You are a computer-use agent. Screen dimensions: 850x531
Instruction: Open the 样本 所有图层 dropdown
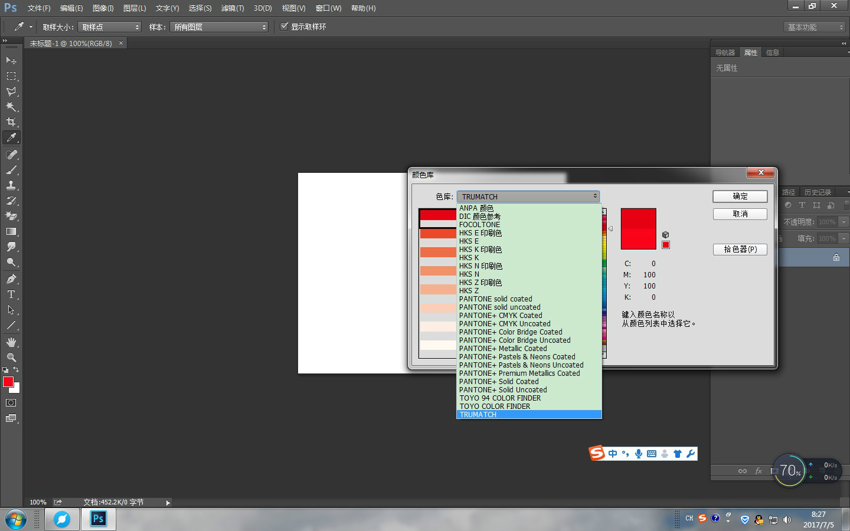tap(219, 27)
